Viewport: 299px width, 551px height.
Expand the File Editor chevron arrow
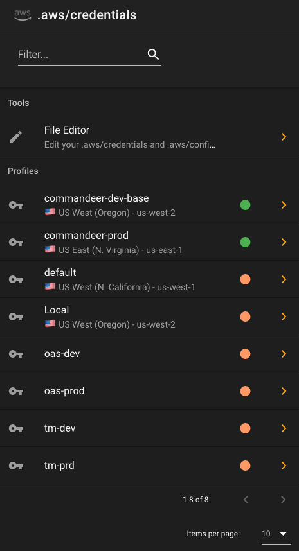point(284,137)
